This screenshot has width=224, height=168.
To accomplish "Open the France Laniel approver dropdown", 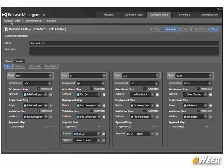I will point(99,140).
